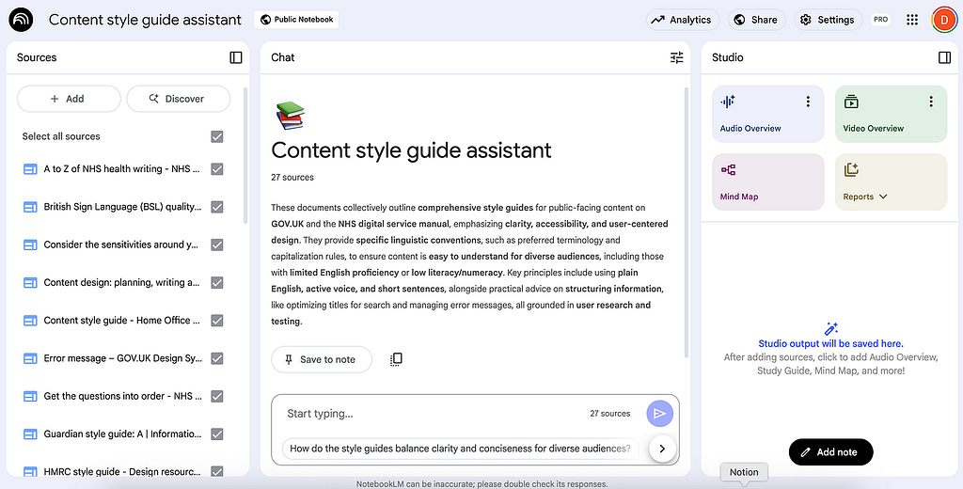Open Analytics
963x489 pixels.
pyautogui.click(x=683, y=20)
